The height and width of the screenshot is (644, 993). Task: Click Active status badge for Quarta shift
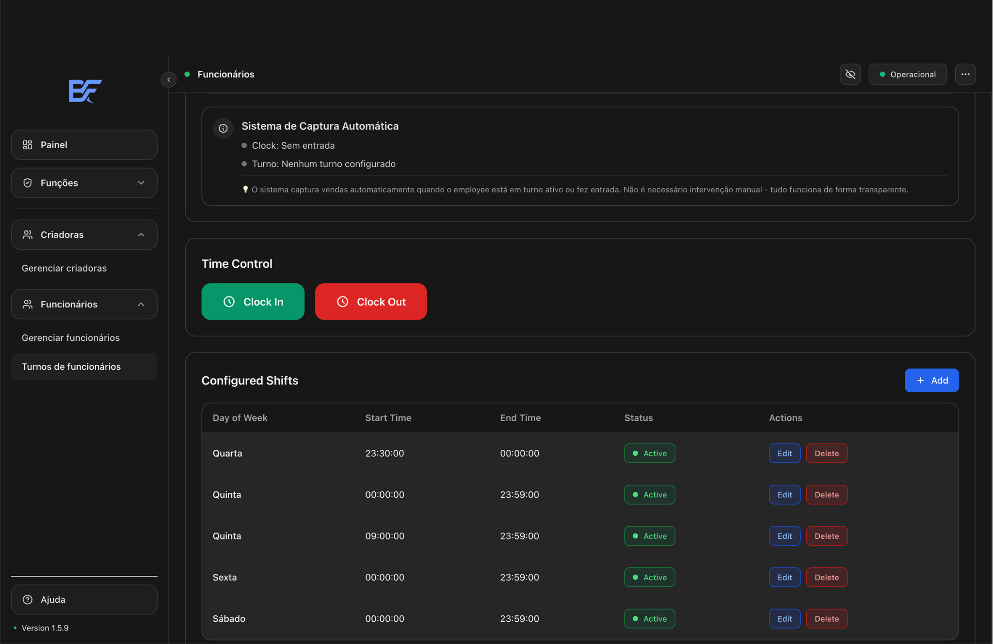[x=649, y=453]
